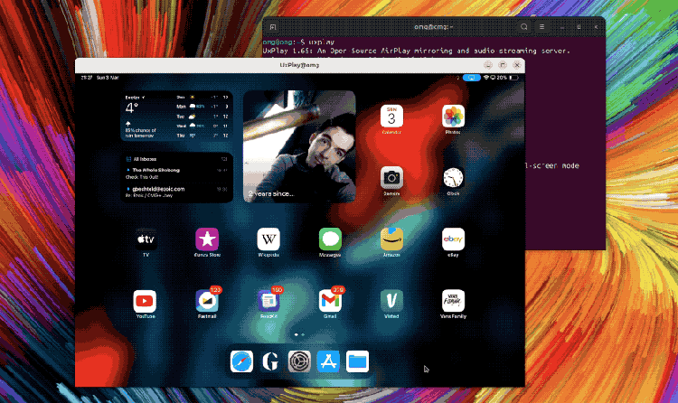
Task: Launch the eBay app
Action: [x=453, y=239]
